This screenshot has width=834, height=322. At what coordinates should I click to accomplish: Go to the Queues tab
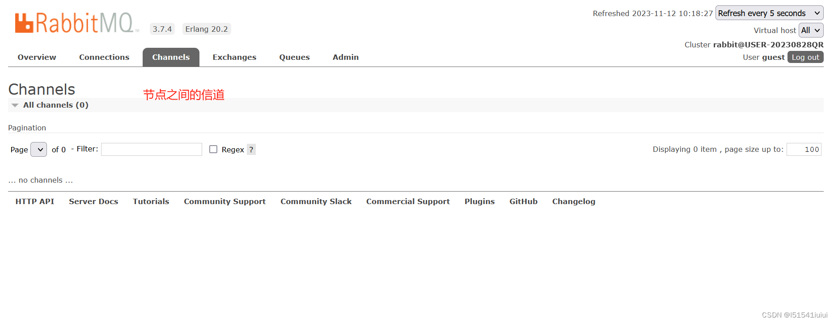pos(294,57)
